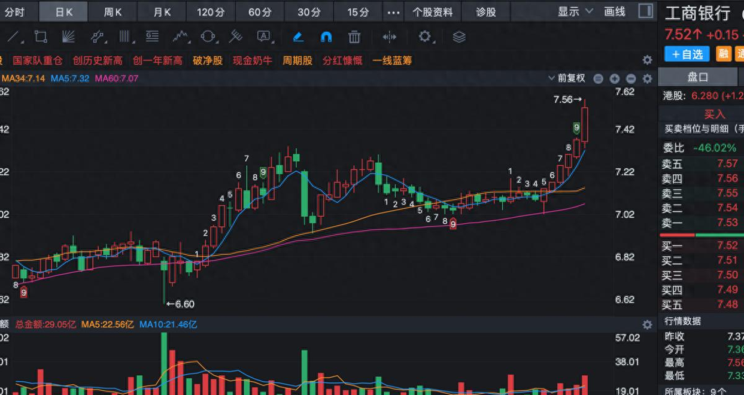Open the text annotation tool
The image size is (744, 395).
pyautogui.click(x=262, y=37)
